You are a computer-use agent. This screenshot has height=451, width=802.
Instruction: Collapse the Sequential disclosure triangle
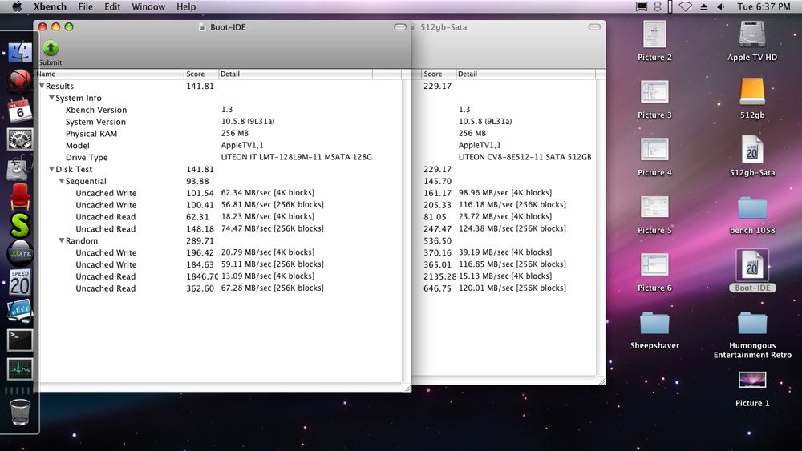62,181
